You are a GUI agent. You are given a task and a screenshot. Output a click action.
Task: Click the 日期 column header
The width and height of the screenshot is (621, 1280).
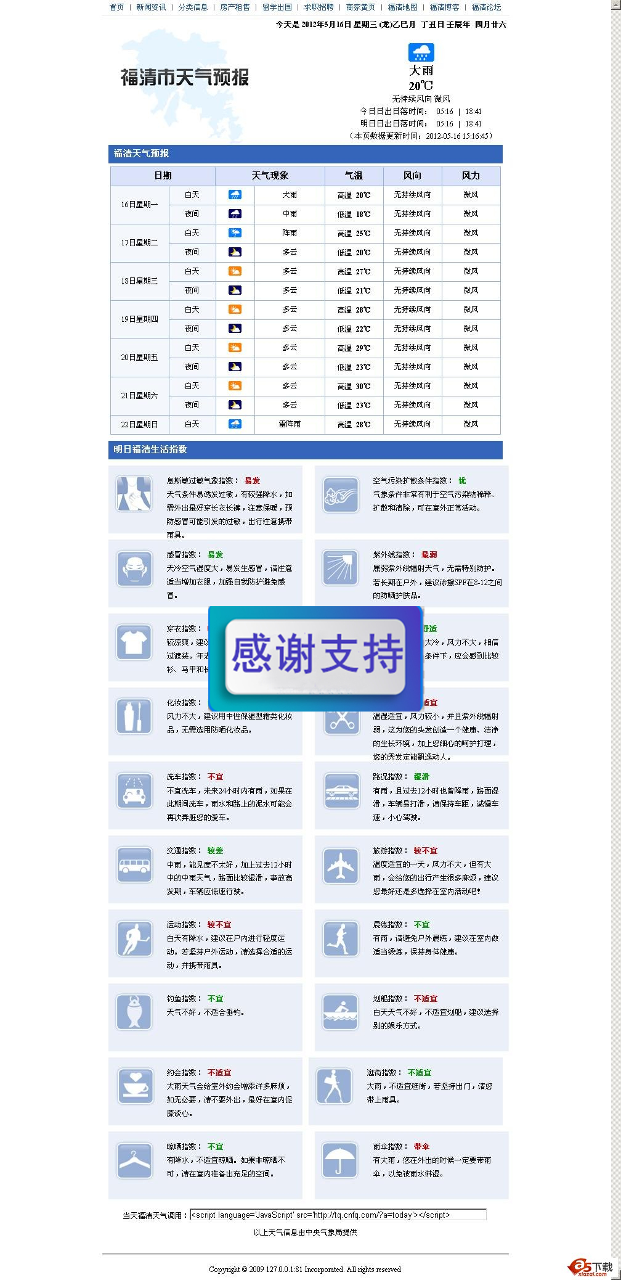[x=163, y=176]
